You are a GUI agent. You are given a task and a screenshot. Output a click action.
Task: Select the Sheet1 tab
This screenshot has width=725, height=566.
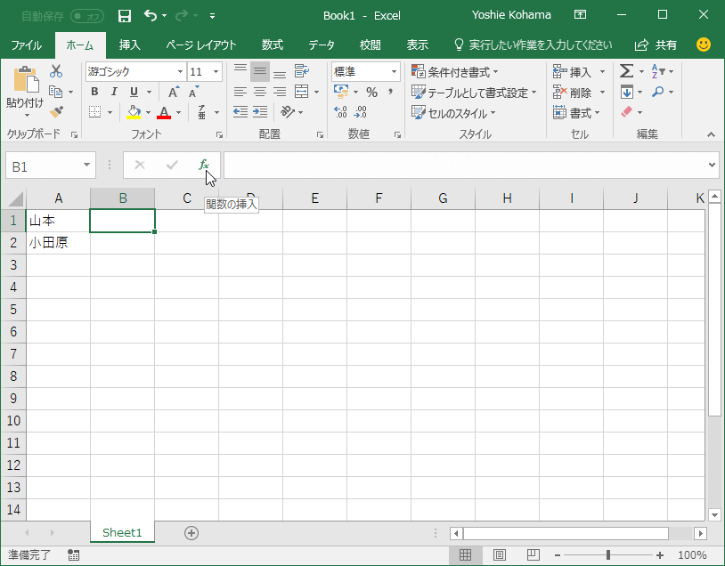click(122, 532)
